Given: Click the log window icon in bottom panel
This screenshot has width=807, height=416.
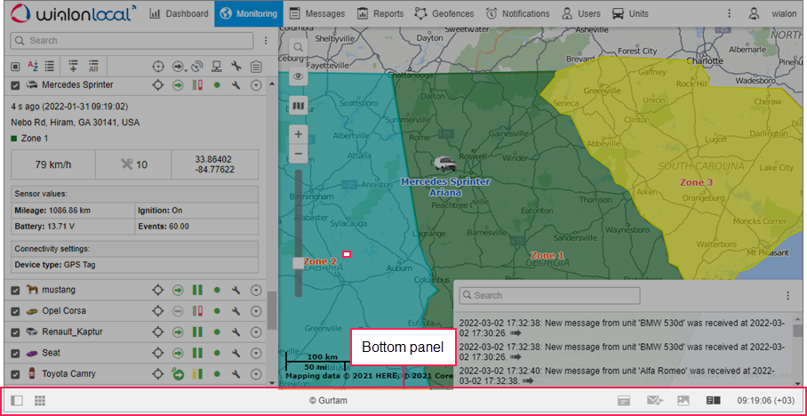Looking at the screenshot, I should pos(624,401).
